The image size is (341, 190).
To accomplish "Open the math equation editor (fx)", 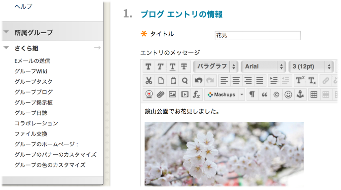I will pos(197,95).
